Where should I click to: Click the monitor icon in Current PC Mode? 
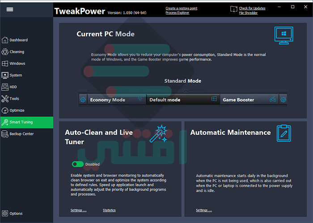[284, 35]
